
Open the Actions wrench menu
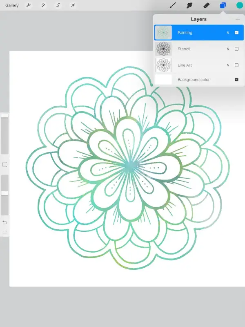click(x=29, y=5)
